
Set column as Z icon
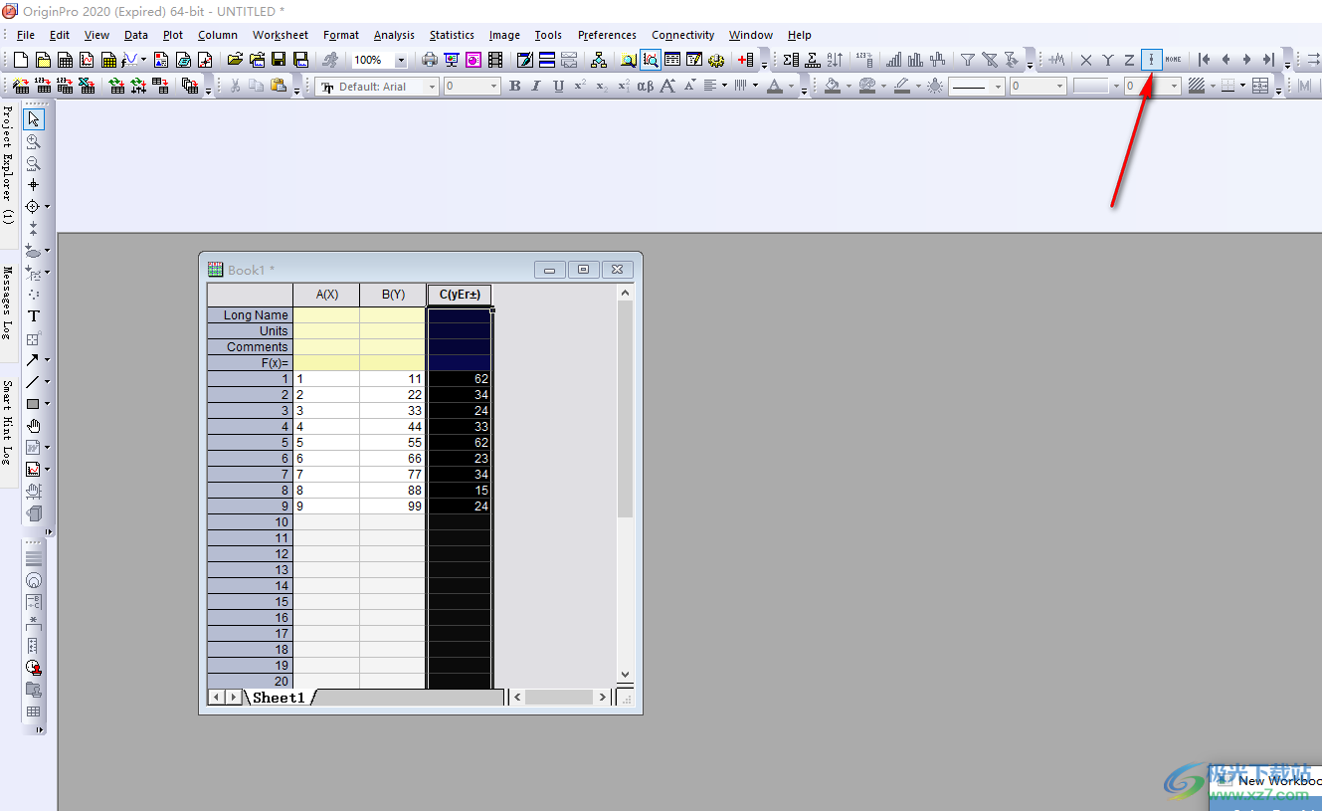1129,60
